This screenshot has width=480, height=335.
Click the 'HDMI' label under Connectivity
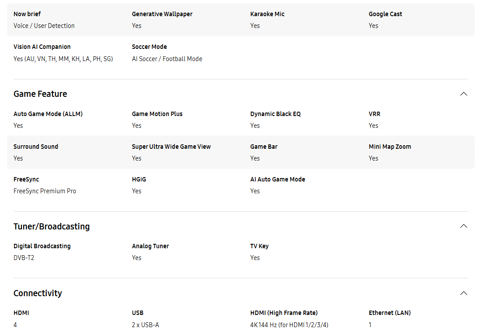[x=21, y=313]
